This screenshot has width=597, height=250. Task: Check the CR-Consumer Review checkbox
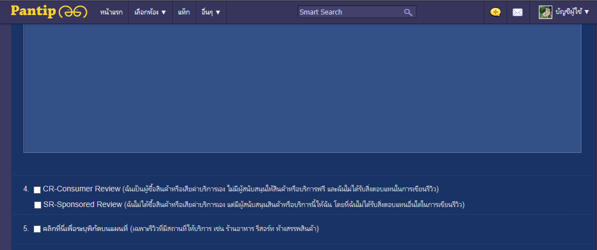point(37,190)
